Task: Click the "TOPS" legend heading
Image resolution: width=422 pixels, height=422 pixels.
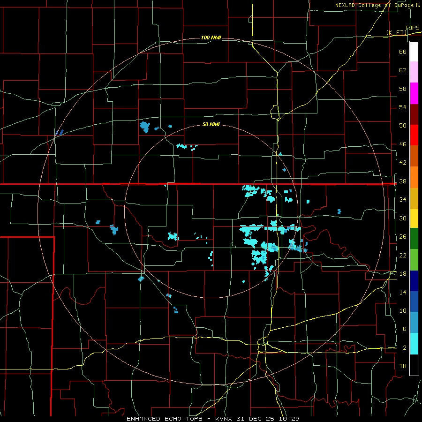Action: tap(412, 28)
